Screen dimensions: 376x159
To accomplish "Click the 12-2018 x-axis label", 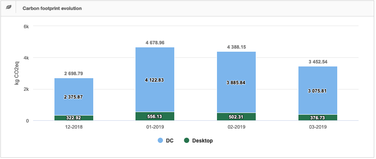I will pyautogui.click(x=74, y=127).
